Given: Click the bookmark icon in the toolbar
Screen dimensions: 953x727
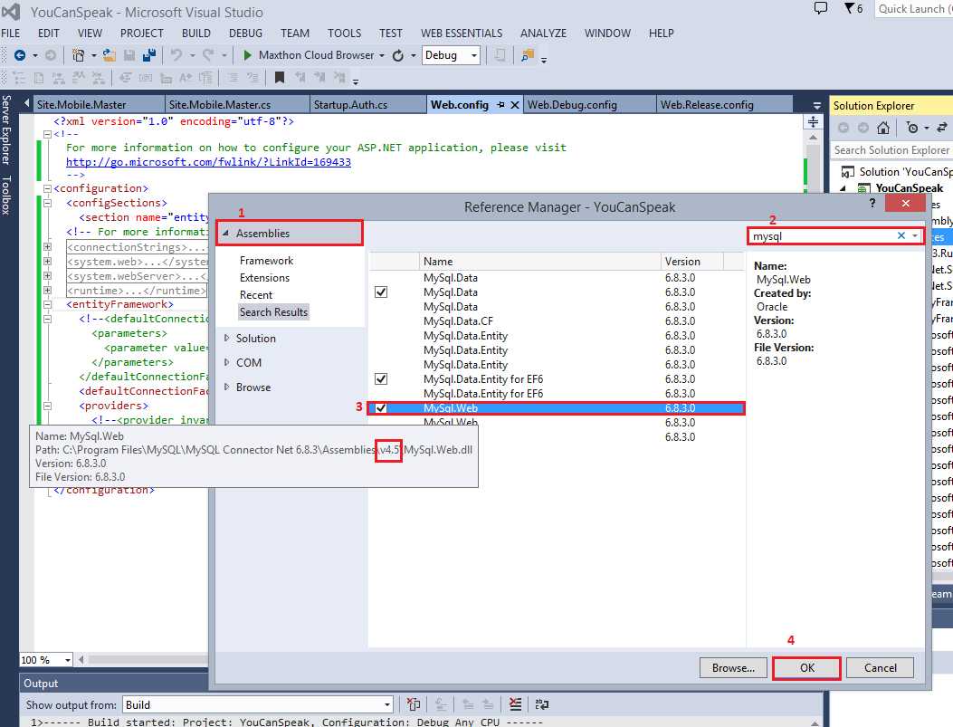Looking at the screenshot, I should [x=280, y=79].
